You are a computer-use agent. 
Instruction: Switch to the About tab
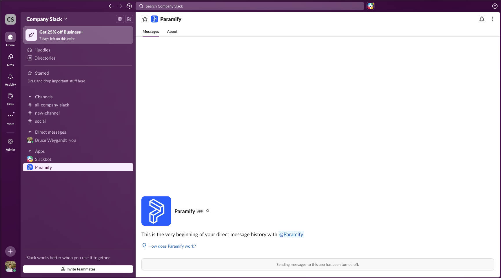point(172,32)
